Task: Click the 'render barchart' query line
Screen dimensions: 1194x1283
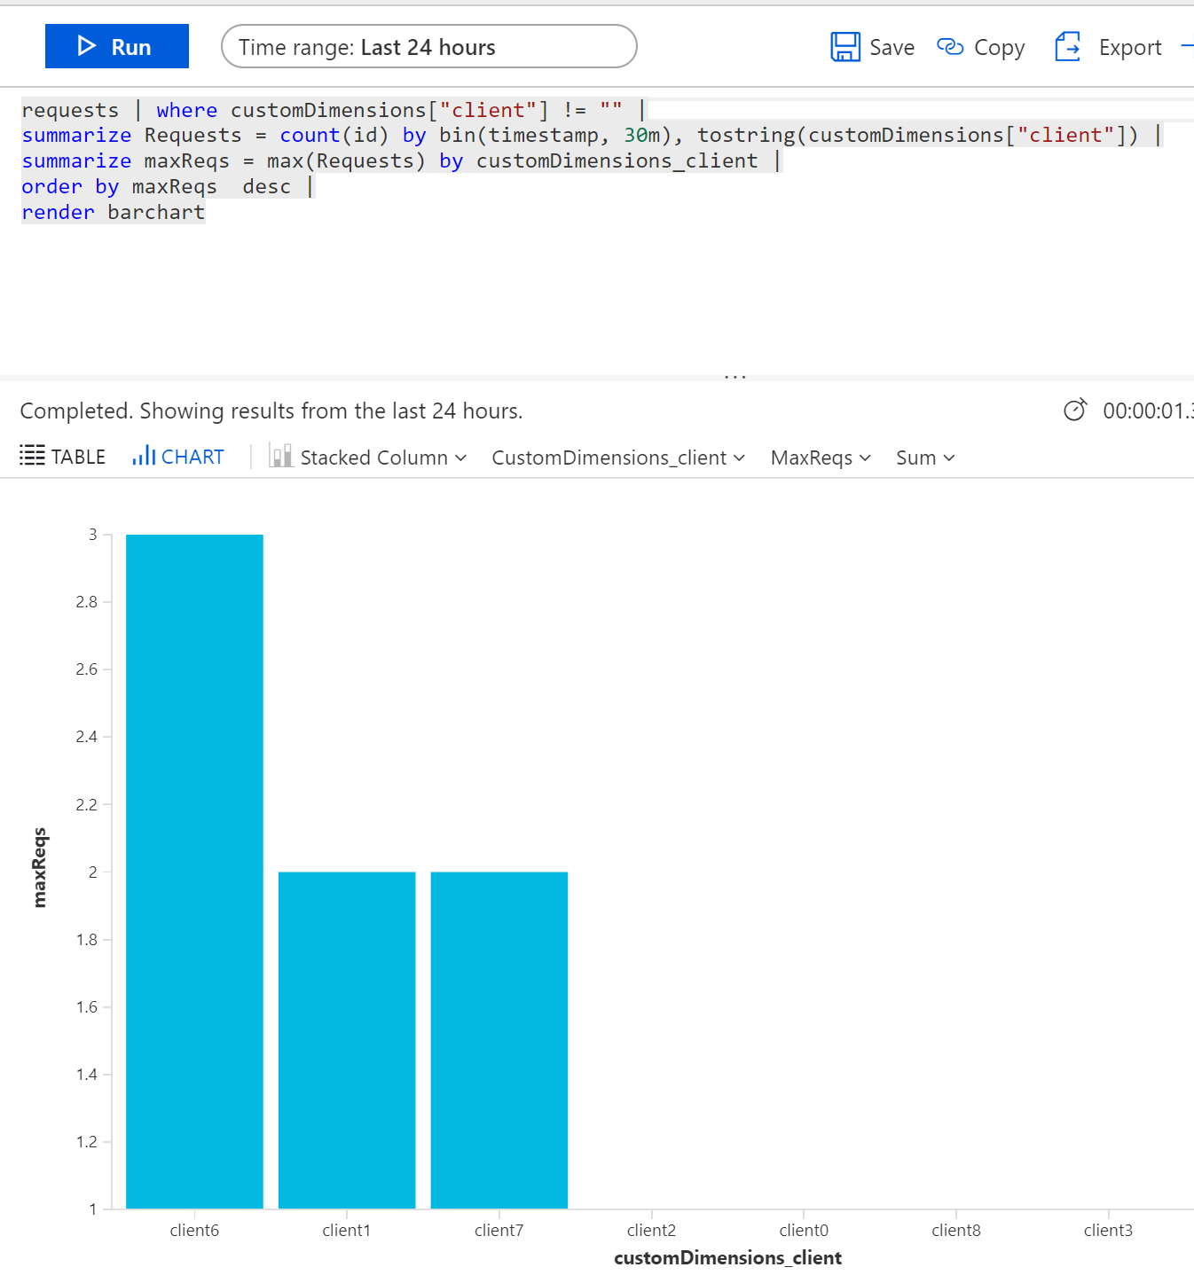Action: pos(114,212)
